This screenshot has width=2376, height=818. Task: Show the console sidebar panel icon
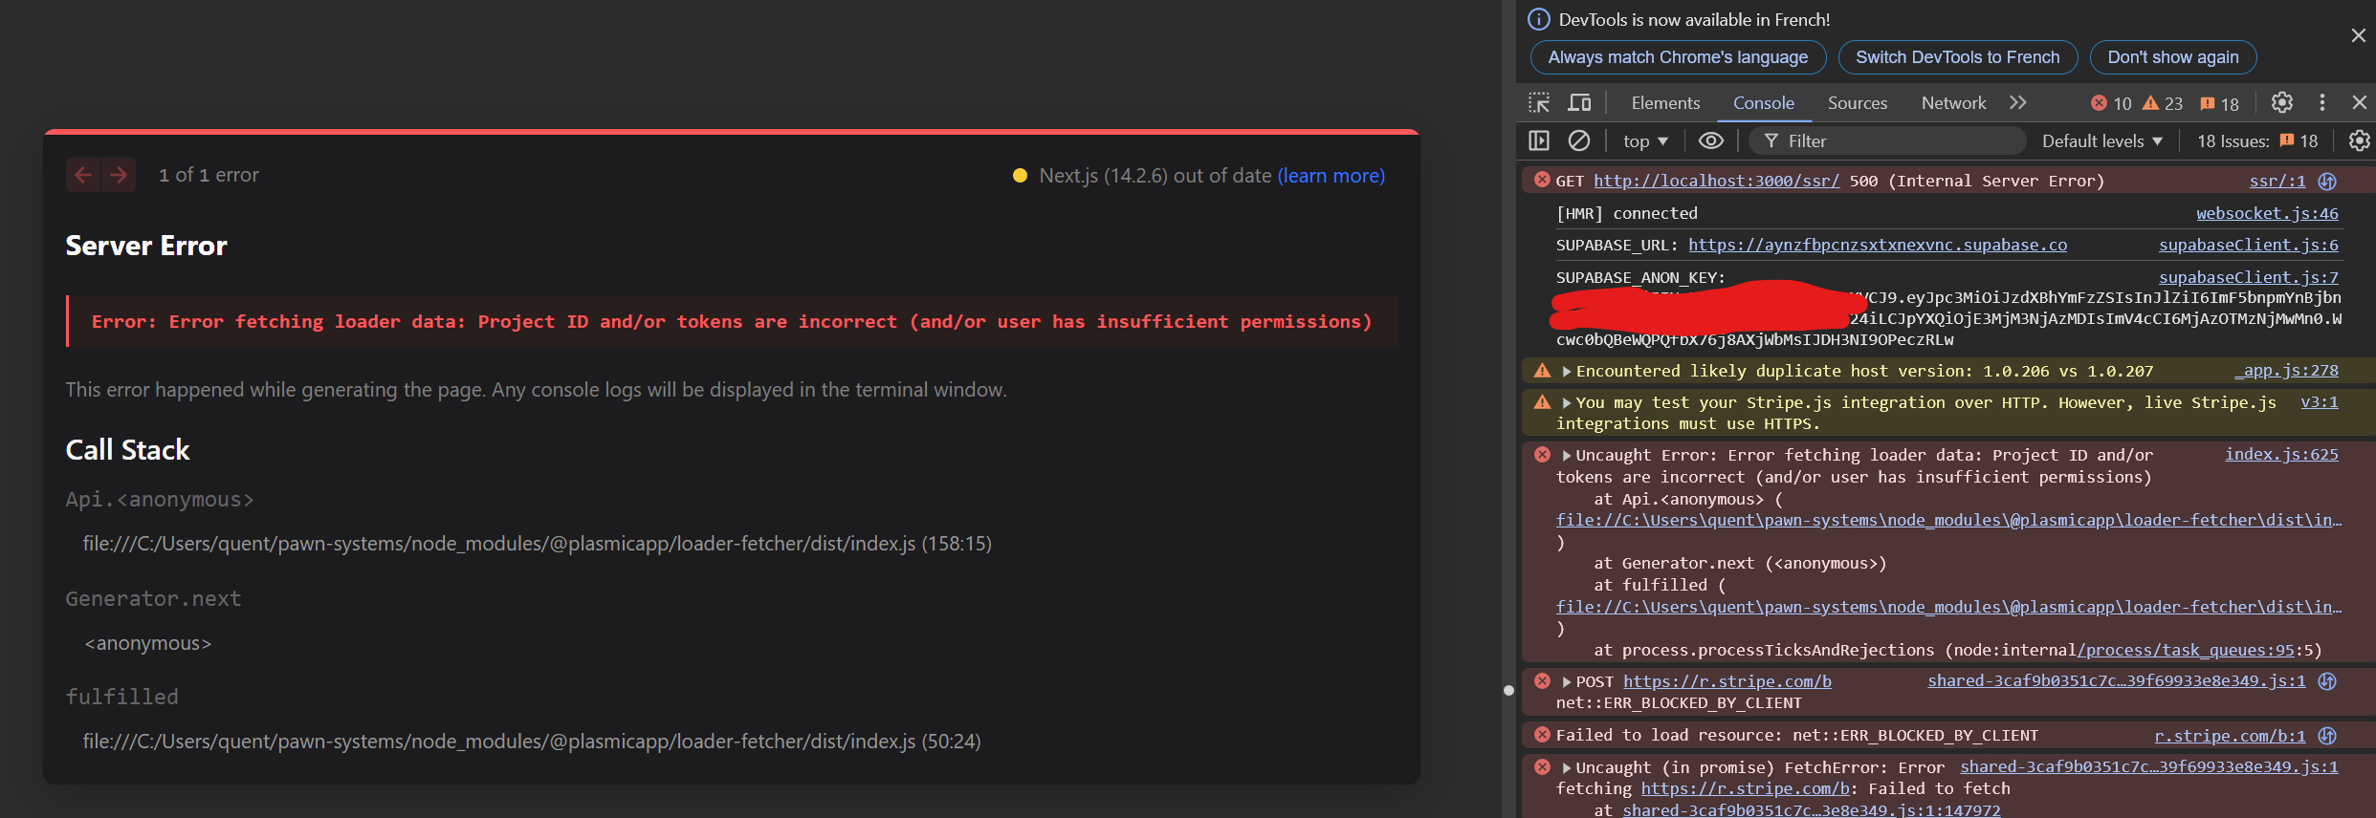coord(1539,141)
